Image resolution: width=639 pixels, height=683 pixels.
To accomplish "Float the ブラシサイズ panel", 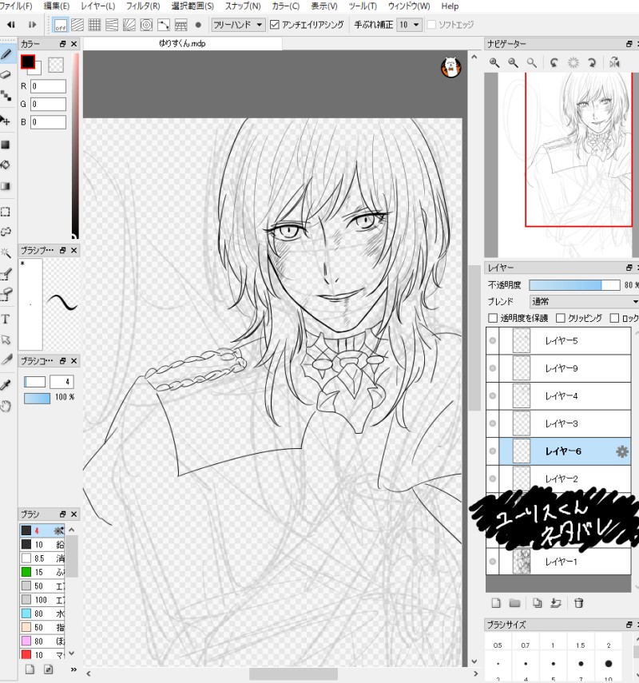I will pos(629,625).
